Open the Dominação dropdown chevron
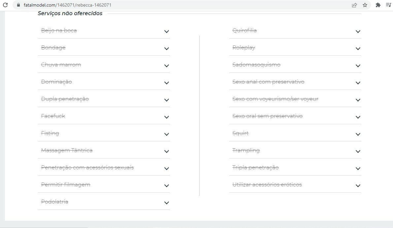393x228 pixels. pyautogui.click(x=166, y=83)
